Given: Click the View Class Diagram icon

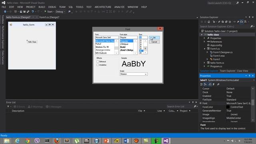Looking at the screenshot, I should point(245,22).
